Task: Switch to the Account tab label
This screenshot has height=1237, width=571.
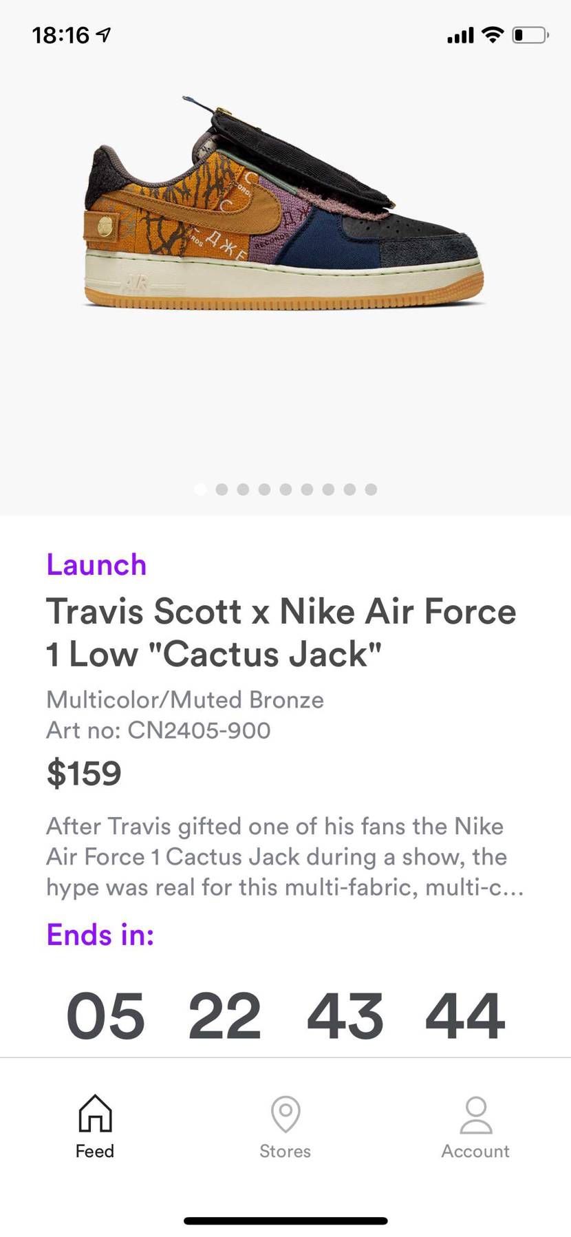Action: (475, 1151)
